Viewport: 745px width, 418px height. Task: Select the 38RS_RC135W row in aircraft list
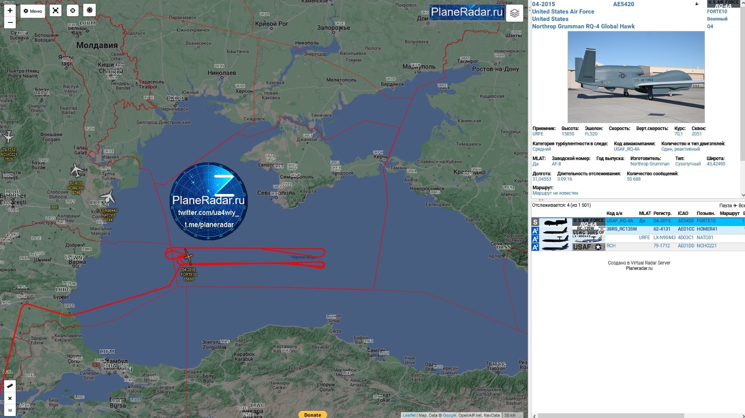click(638, 229)
